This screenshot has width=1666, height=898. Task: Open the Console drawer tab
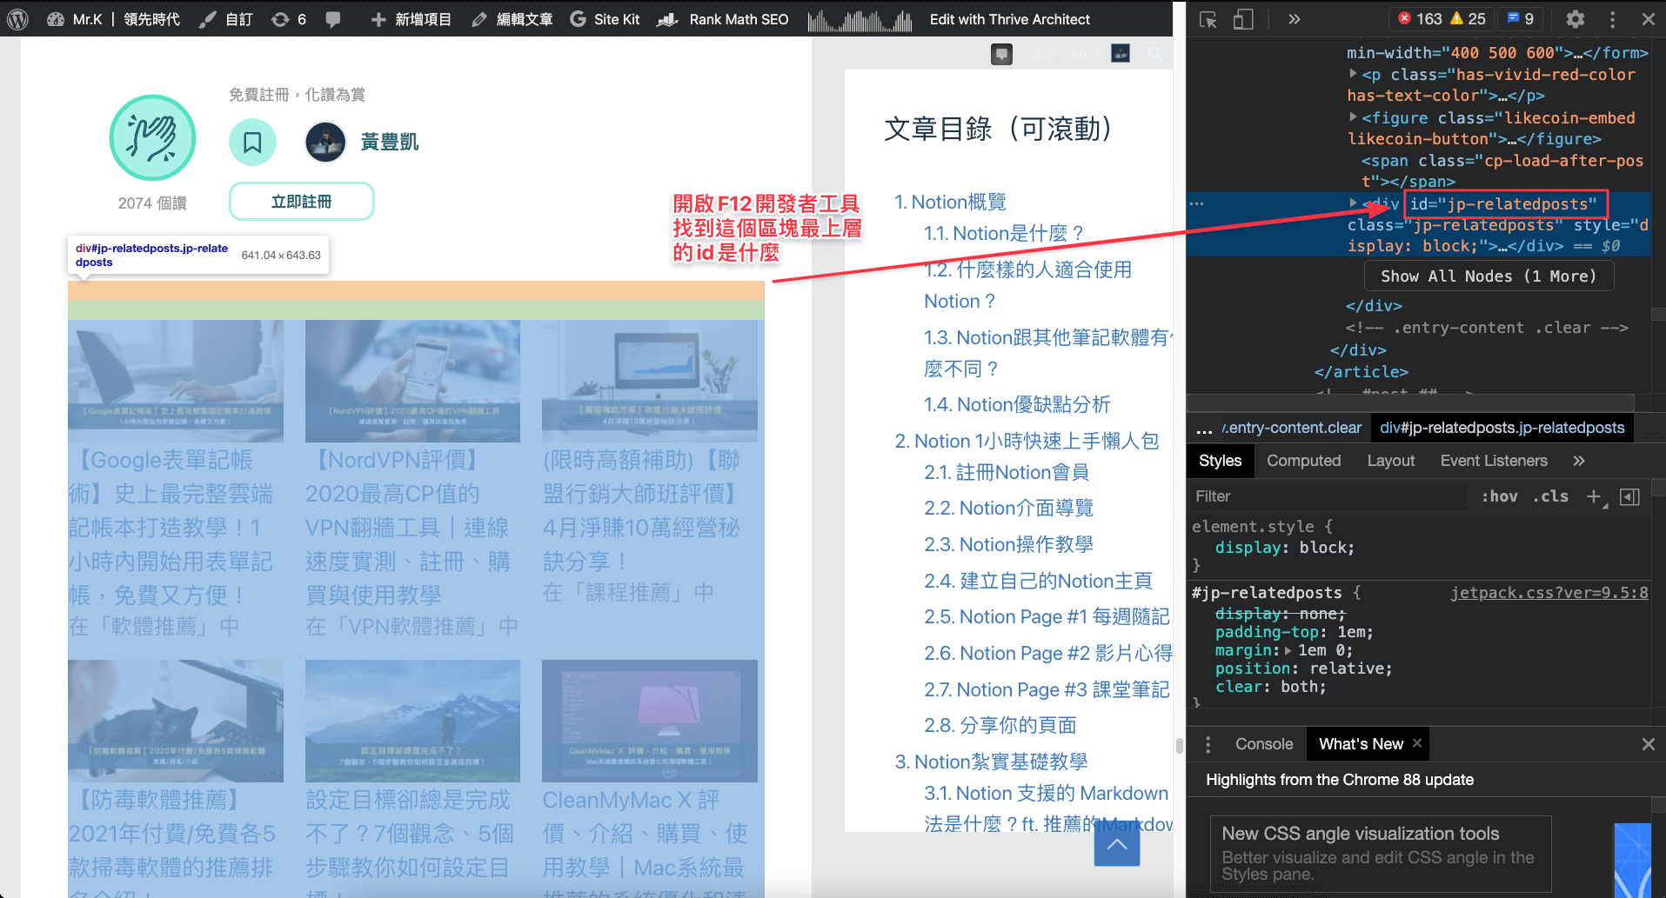[x=1264, y=744]
